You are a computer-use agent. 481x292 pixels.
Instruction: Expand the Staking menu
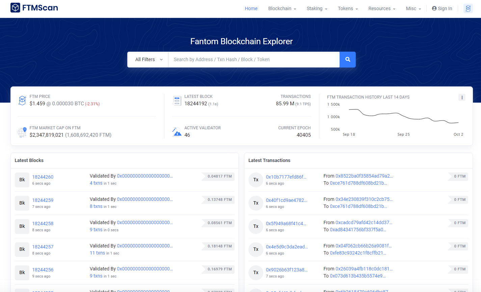(317, 8)
